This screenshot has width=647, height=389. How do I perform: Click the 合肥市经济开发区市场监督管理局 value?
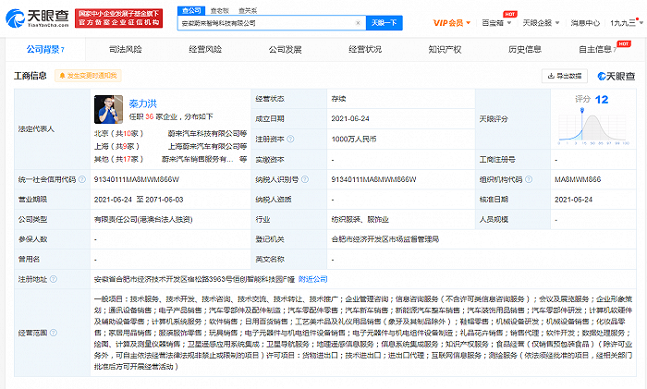(385, 239)
